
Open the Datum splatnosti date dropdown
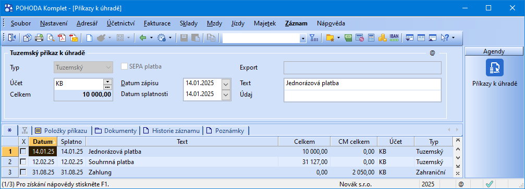(226, 95)
